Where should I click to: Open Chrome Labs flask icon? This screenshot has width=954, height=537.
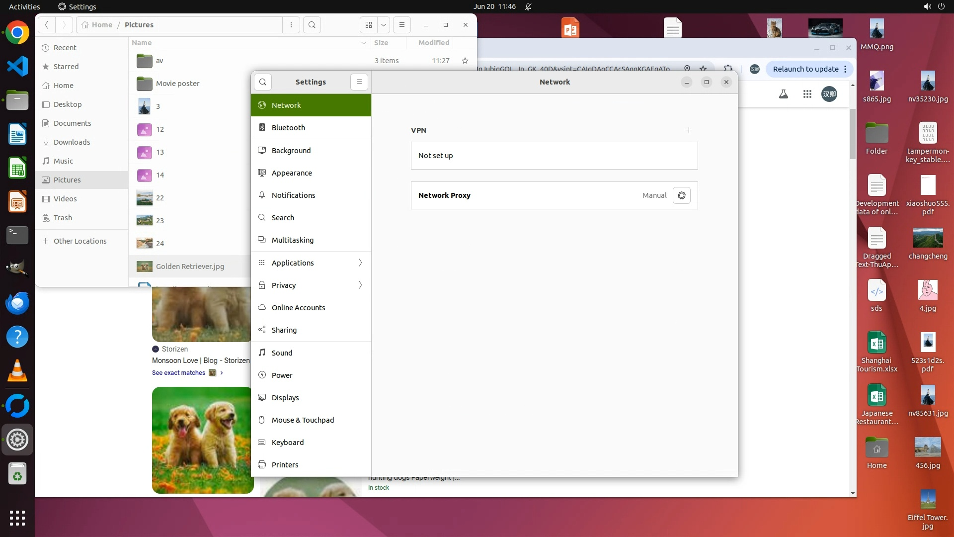click(x=784, y=94)
